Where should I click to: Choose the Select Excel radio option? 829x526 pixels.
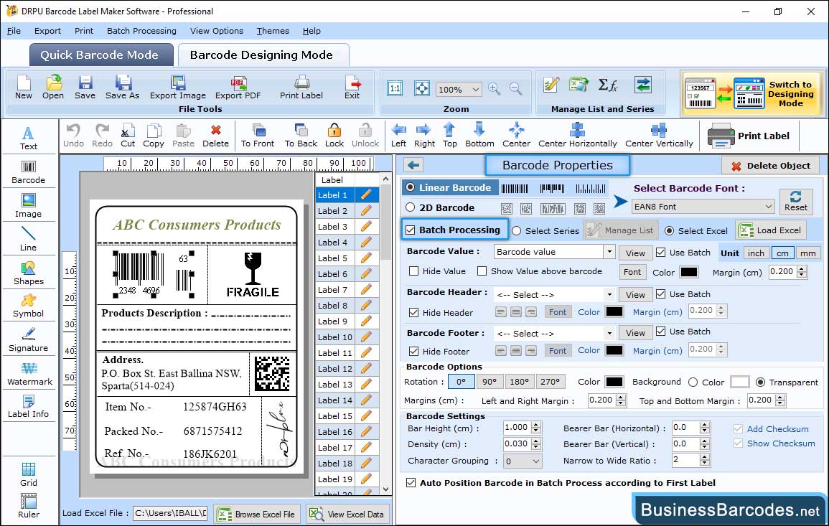tap(670, 230)
